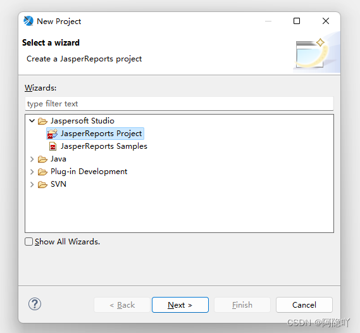Select the SVN label in the tree

tap(58, 184)
